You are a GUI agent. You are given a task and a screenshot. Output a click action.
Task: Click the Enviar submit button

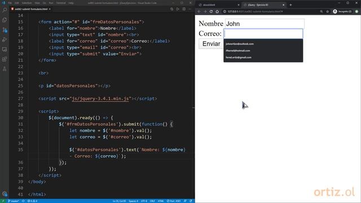(x=211, y=44)
